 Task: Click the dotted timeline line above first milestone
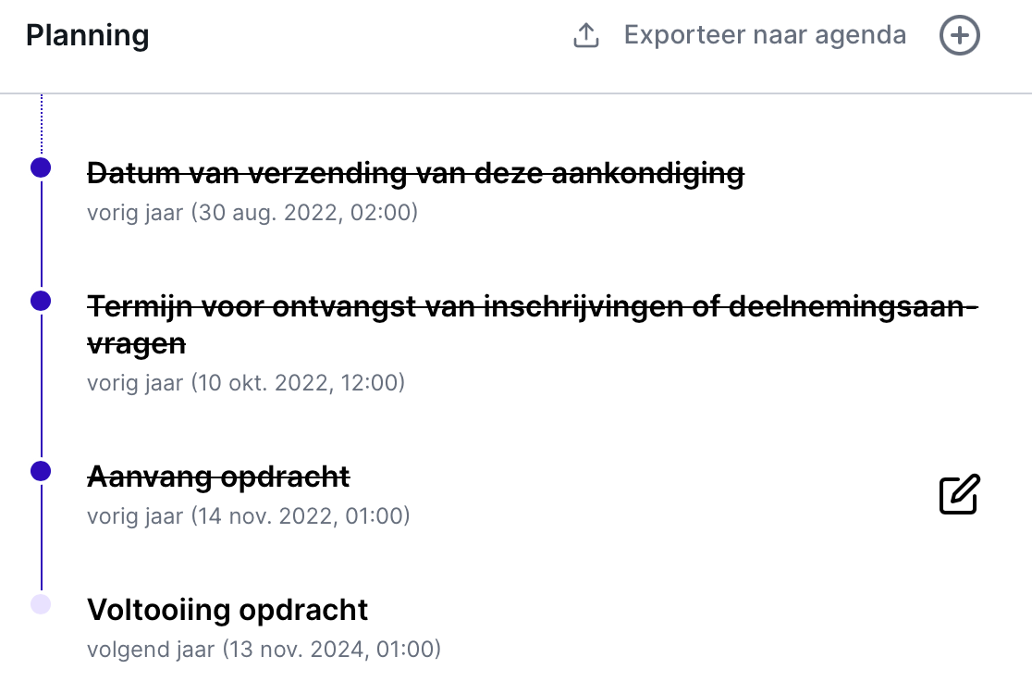[x=42, y=125]
